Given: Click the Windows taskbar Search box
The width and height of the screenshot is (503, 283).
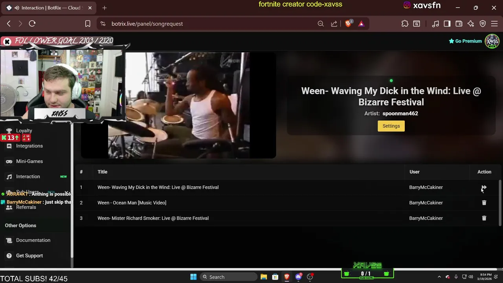Looking at the screenshot, I should click(228, 277).
